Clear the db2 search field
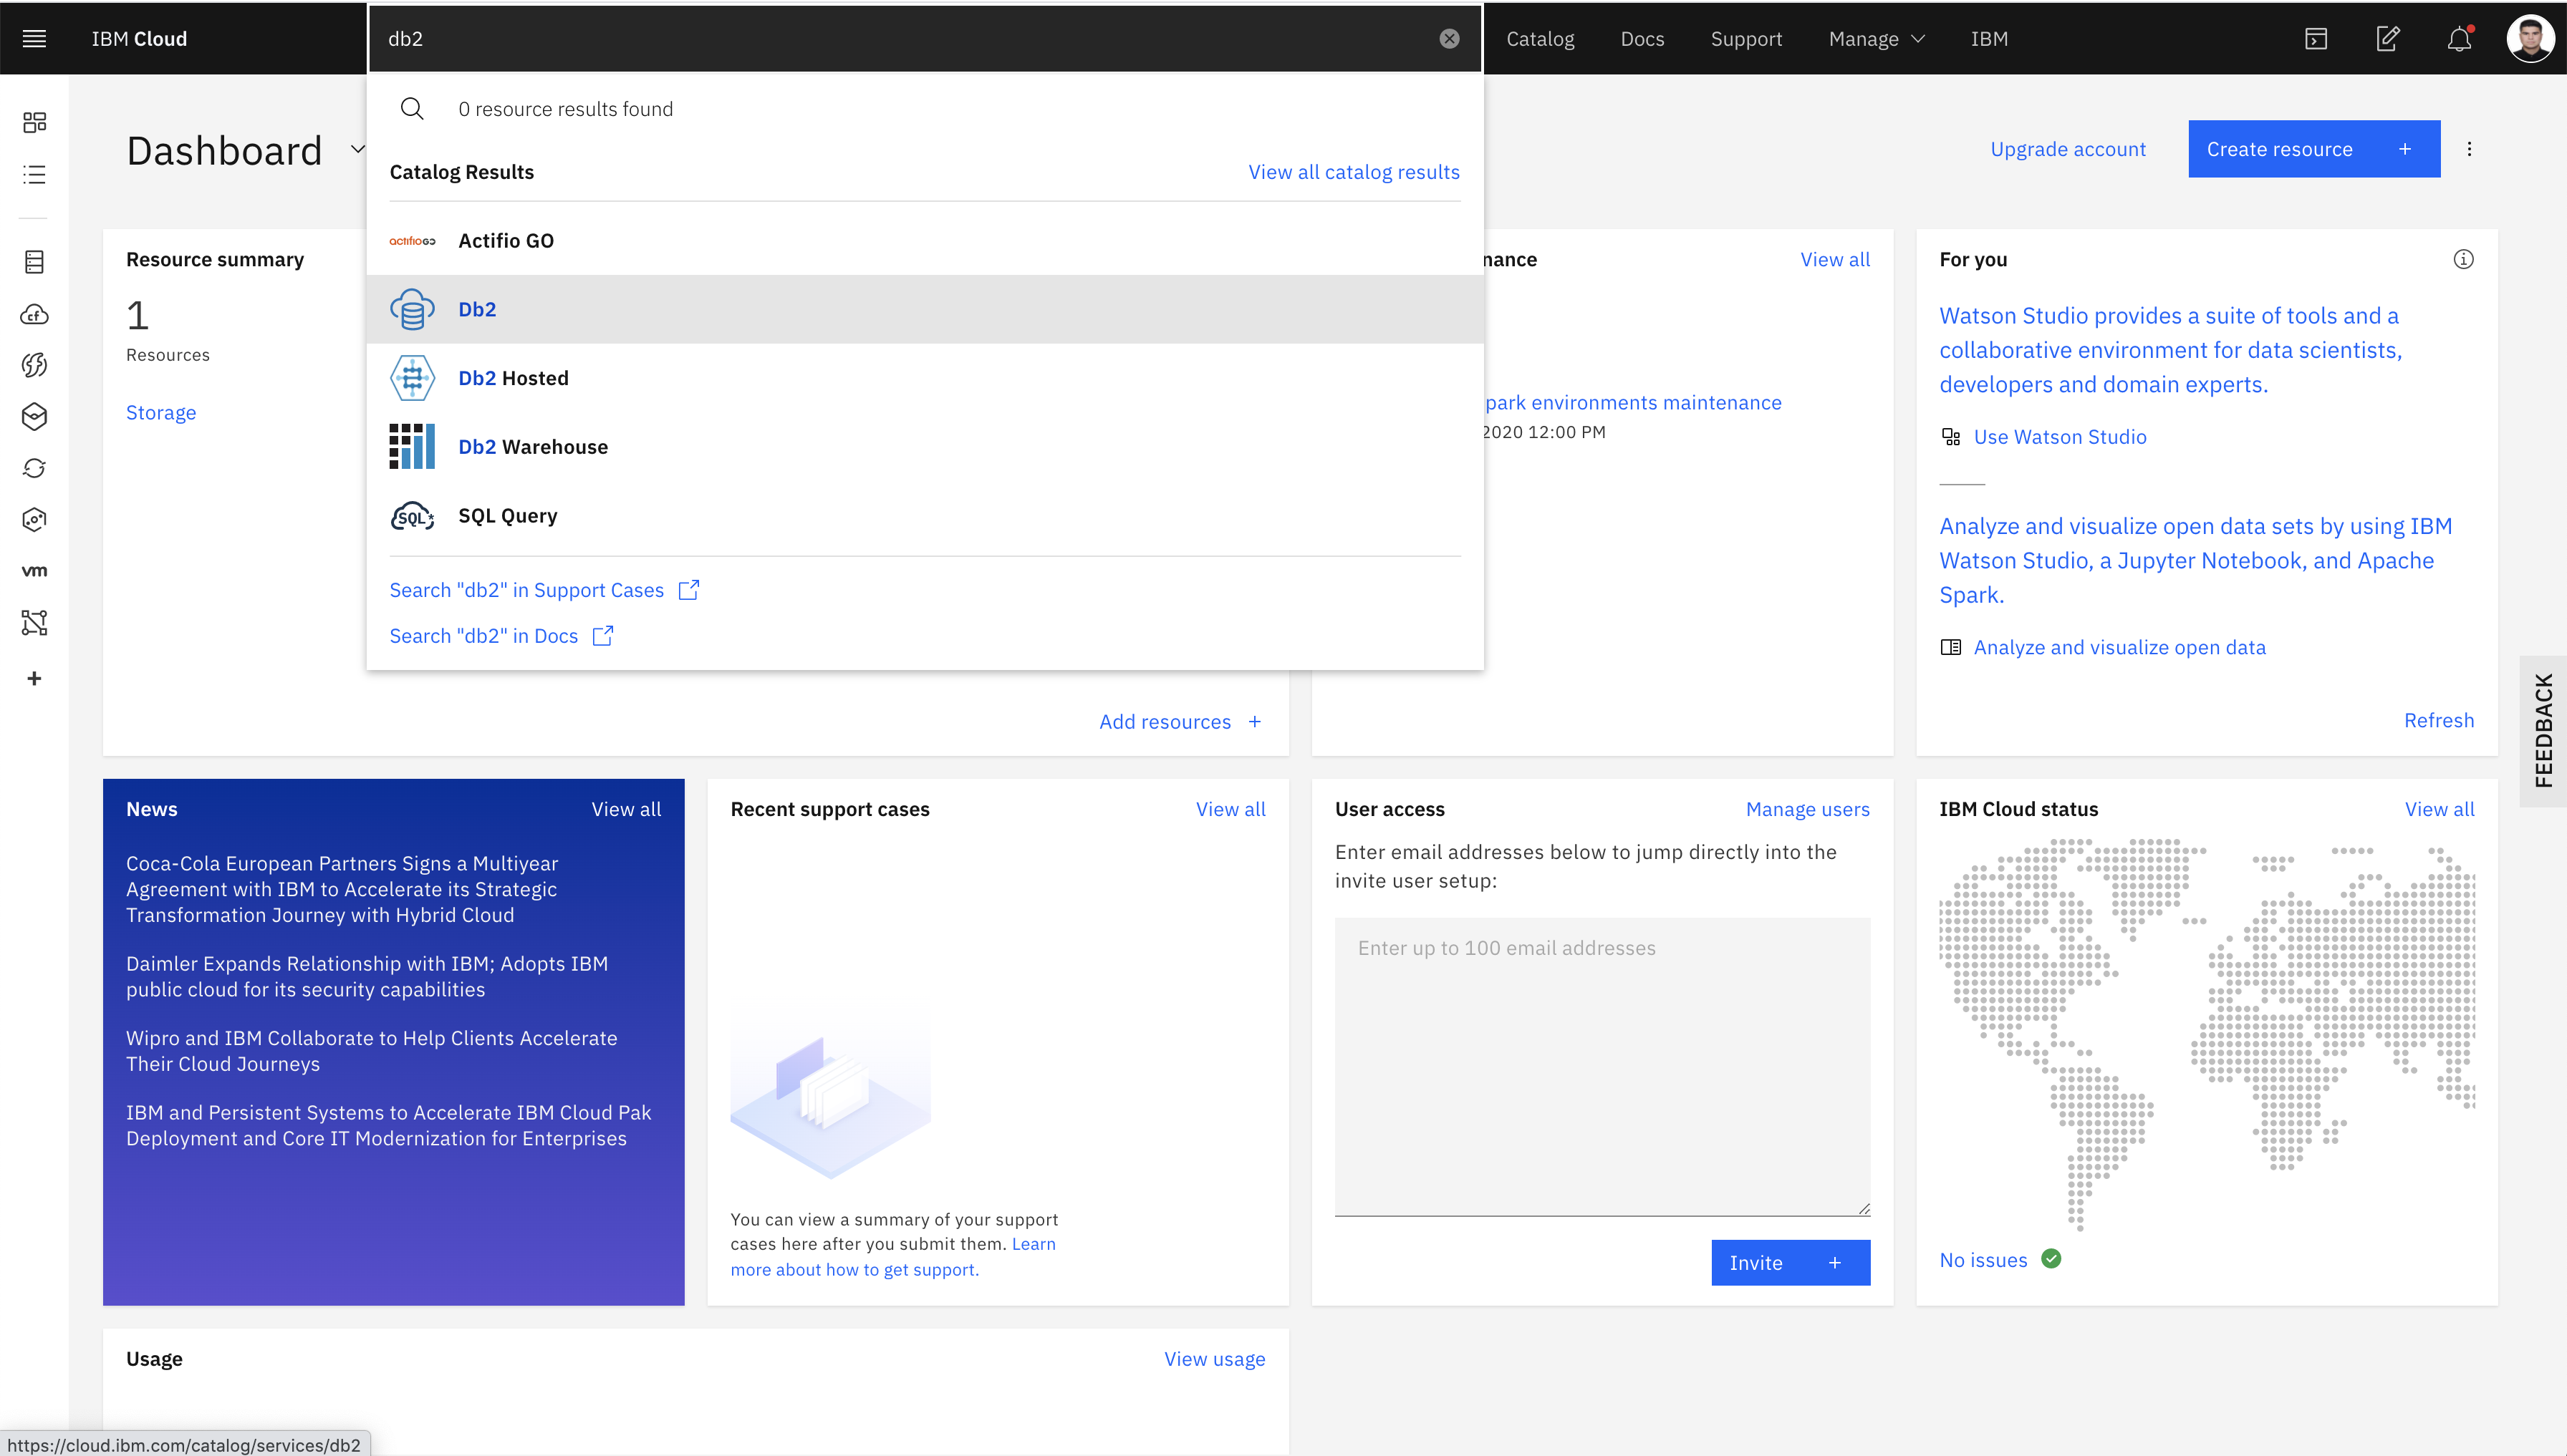This screenshot has width=2567, height=1456. pyautogui.click(x=1448, y=38)
